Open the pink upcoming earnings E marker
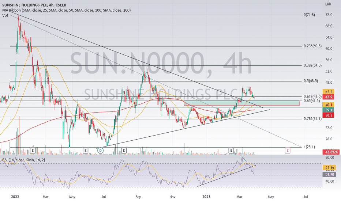 (288, 150)
